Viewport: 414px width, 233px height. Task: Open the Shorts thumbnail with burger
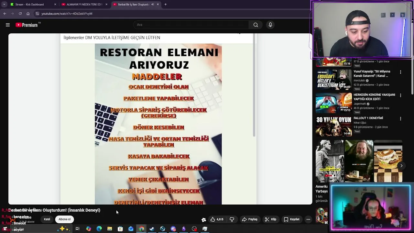pyautogui.click(x=388, y=161)
